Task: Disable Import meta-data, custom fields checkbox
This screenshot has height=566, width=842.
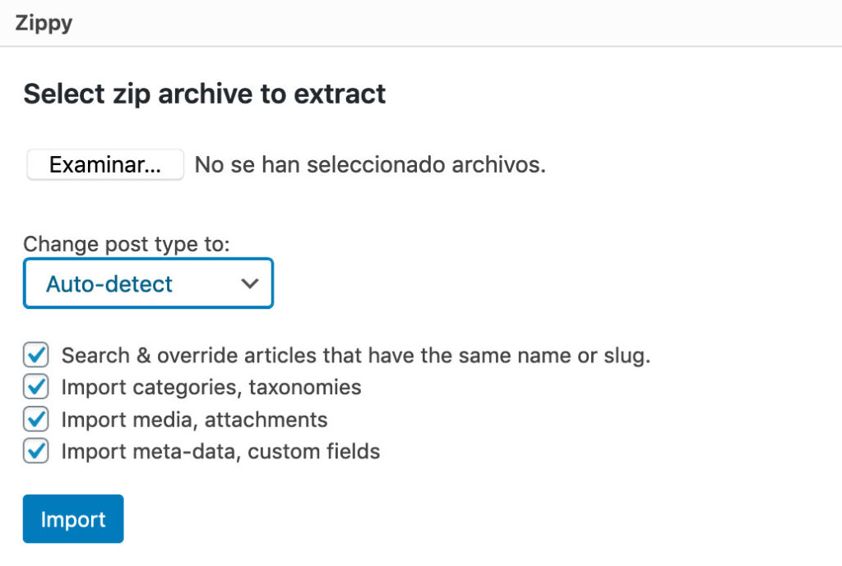Action: point(36,451)
